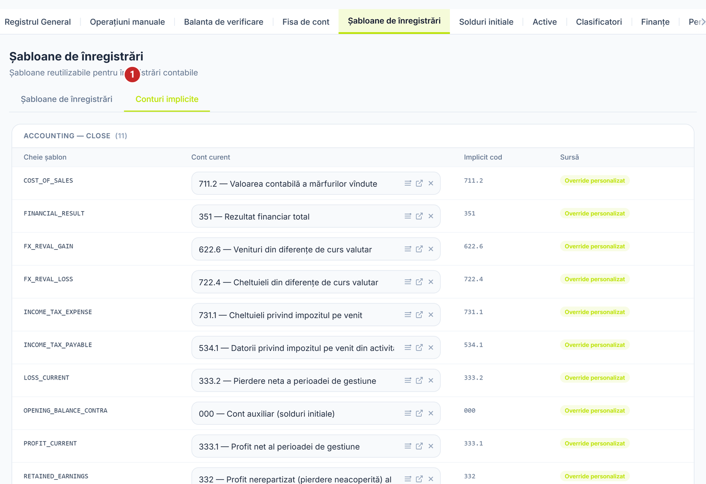Select the Conturi implicite sub-tab
Image resolution: width=706 pixels, height=484 pixels.
pos(167,99)
